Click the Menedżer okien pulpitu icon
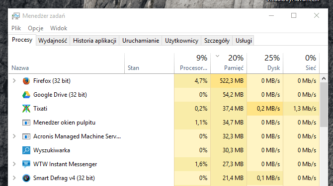333x186 pixels. pos(26,123)
